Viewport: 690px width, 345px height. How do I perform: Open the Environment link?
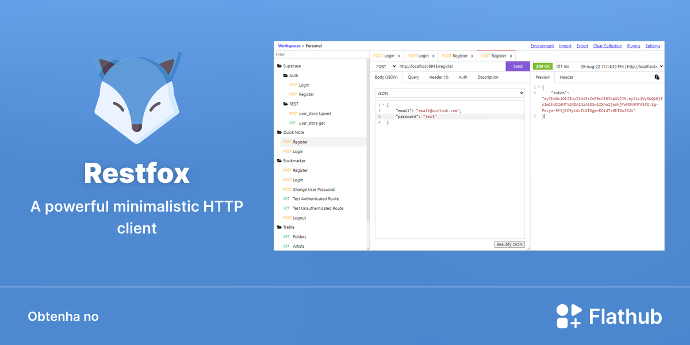[x=542, y=46]
